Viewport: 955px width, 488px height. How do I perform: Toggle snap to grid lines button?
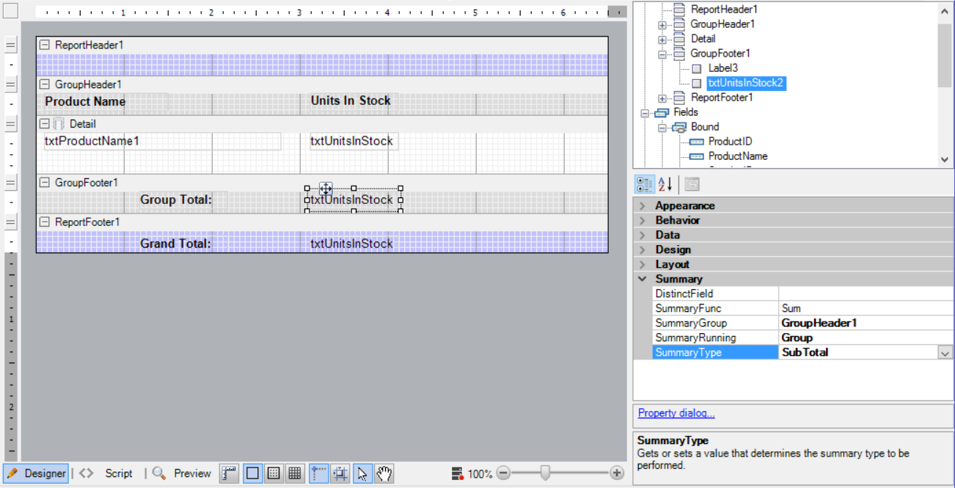point(340,474)
